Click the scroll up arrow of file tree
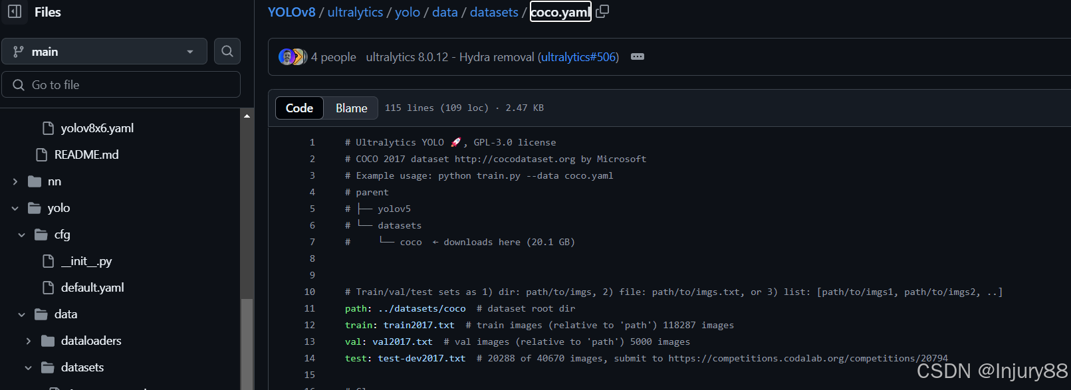This screenshot has height=390, width=1071. [247, 116]
